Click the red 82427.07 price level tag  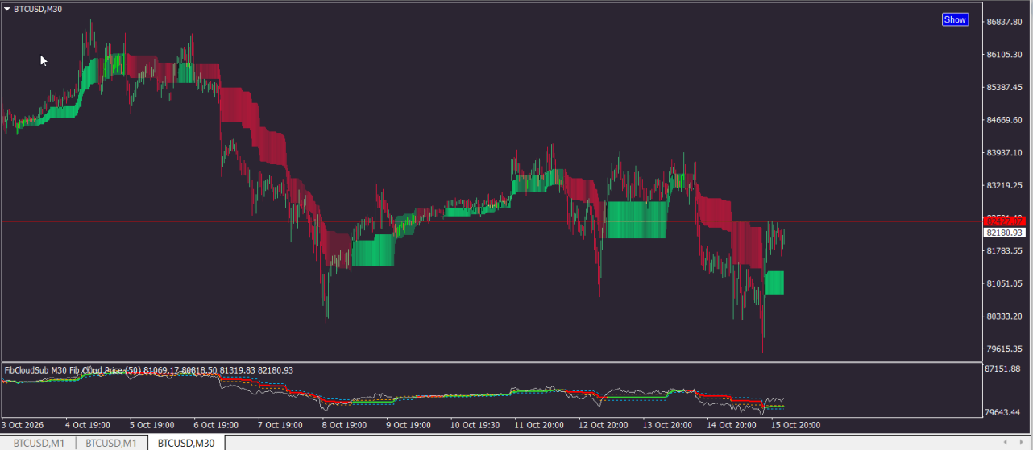point(1005,221)
